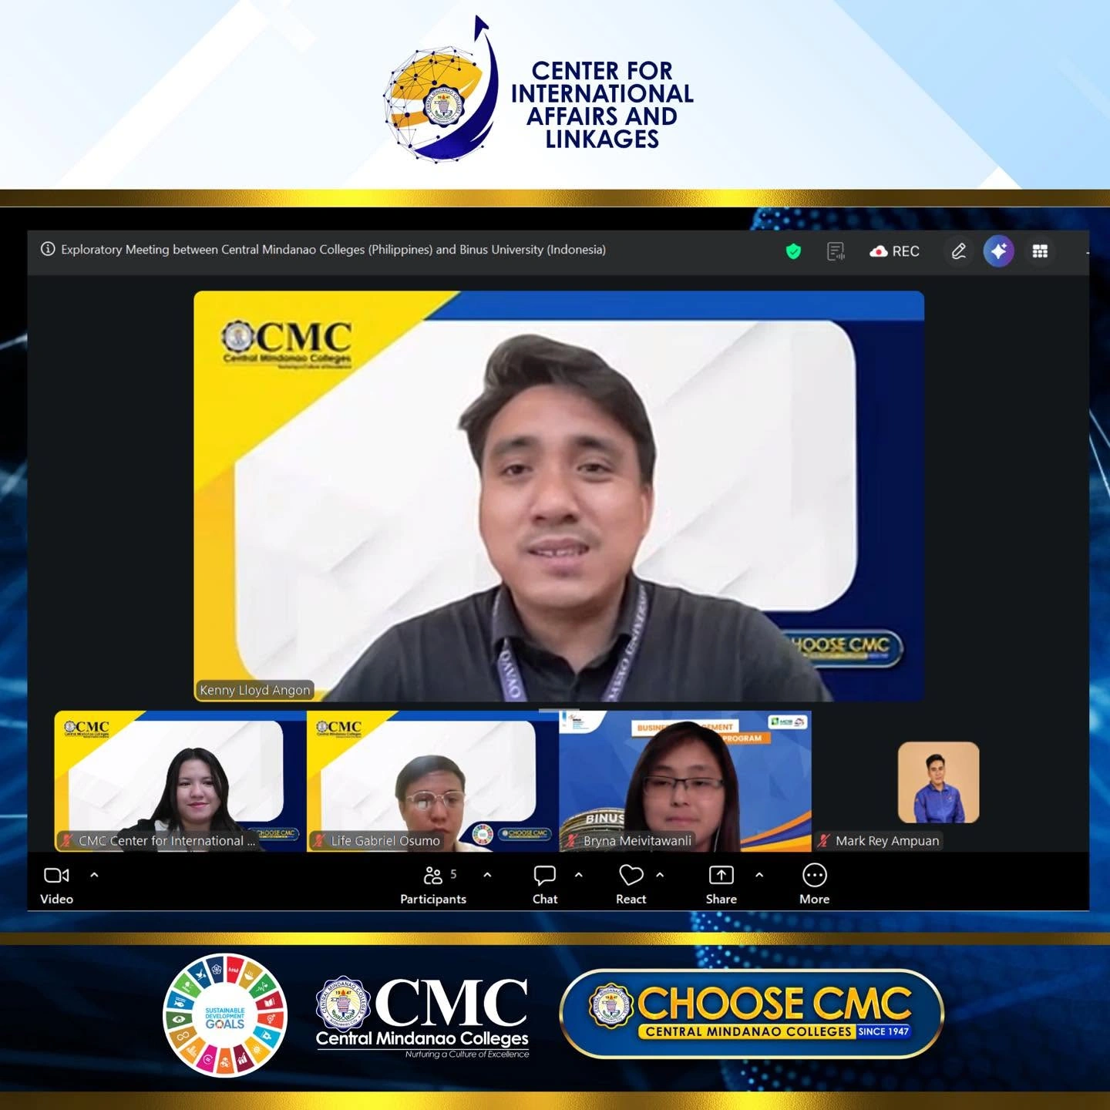
Task: Expand the chevron next to React
Action: pos(660,875)
